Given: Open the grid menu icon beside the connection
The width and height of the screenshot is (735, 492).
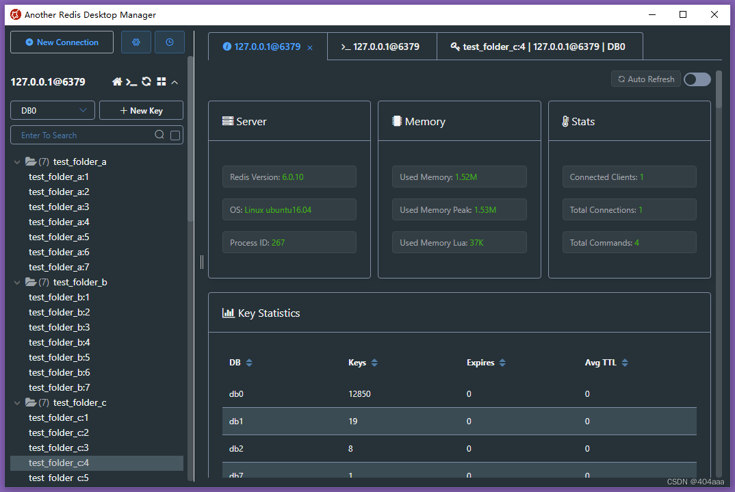Looking at the screenshot, I should [x=162, y=81].
